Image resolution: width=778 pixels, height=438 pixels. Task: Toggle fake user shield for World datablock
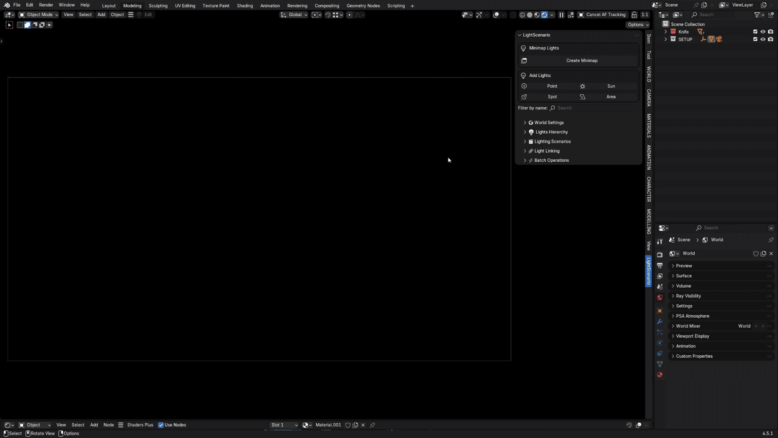pyautogui.click(x=756, y=254)
